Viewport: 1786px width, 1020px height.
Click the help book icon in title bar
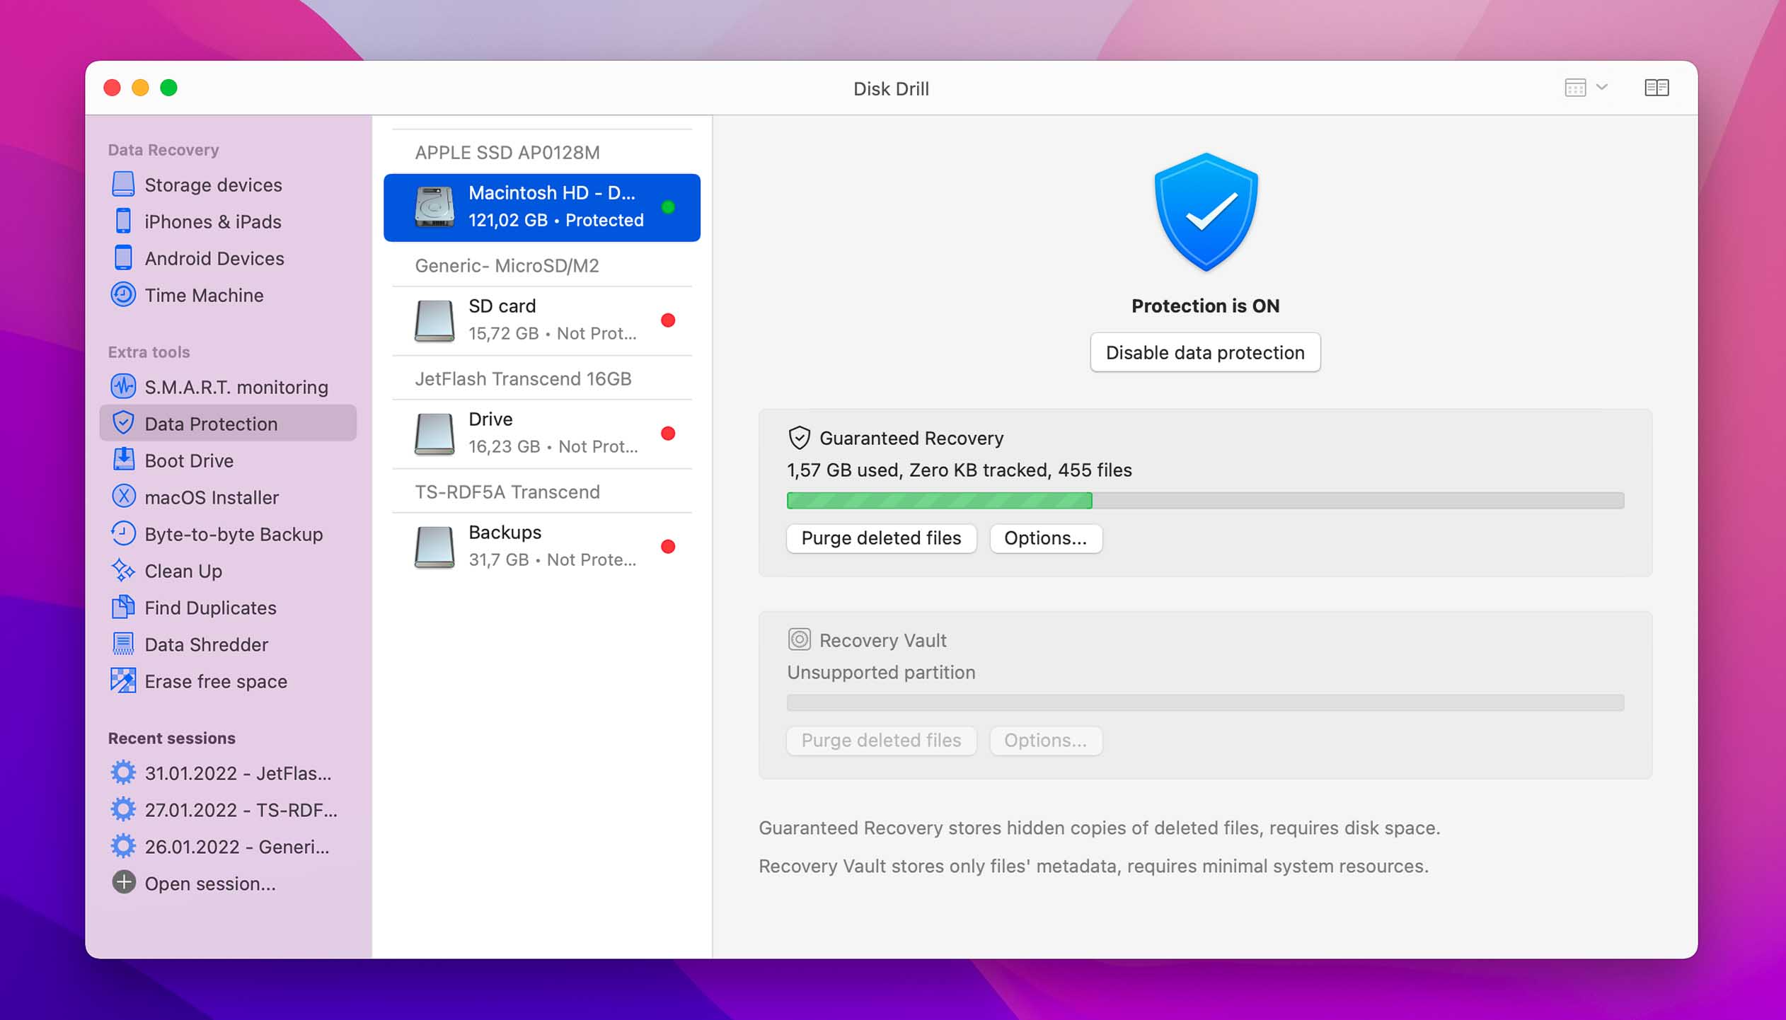[1657, 88]
